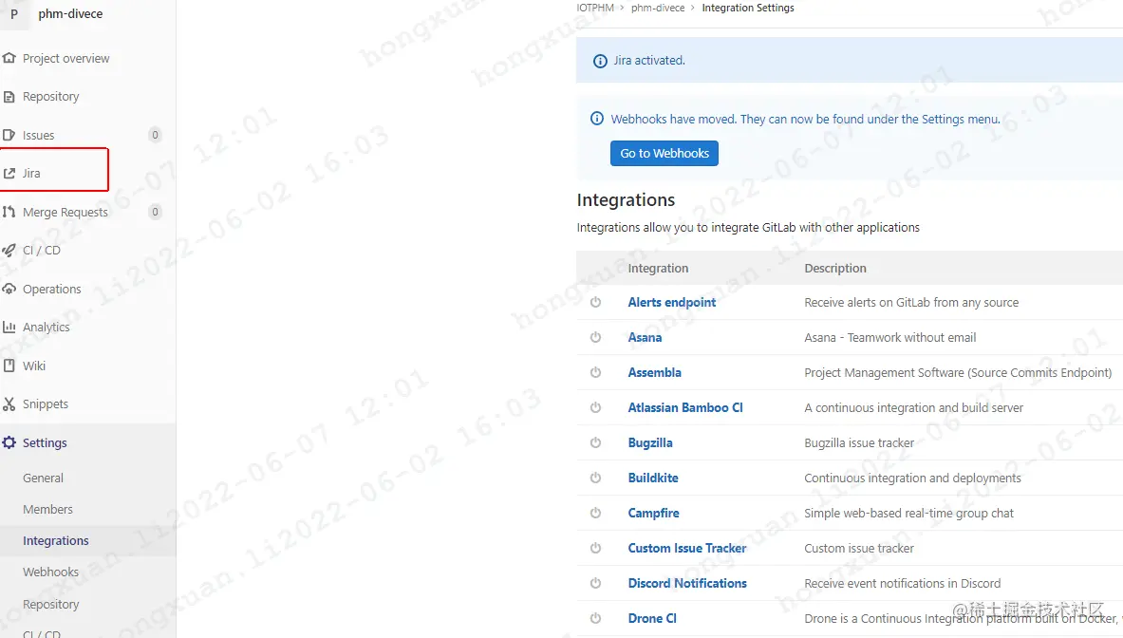Click the Repository file icon in sidebar
The image size is (1123, 638).
9,97
